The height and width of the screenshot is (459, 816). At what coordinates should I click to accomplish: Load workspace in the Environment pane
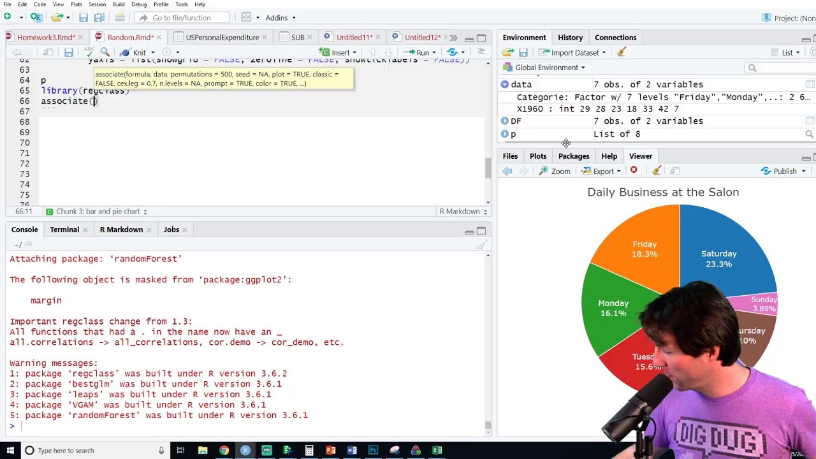pyautogui.click(x=507, y=52)
